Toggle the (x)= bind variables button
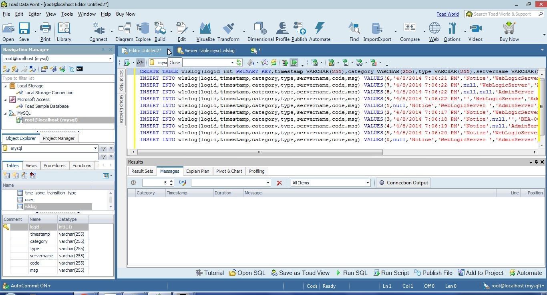The height and width of the screenshot is (295, 547). 140,63
